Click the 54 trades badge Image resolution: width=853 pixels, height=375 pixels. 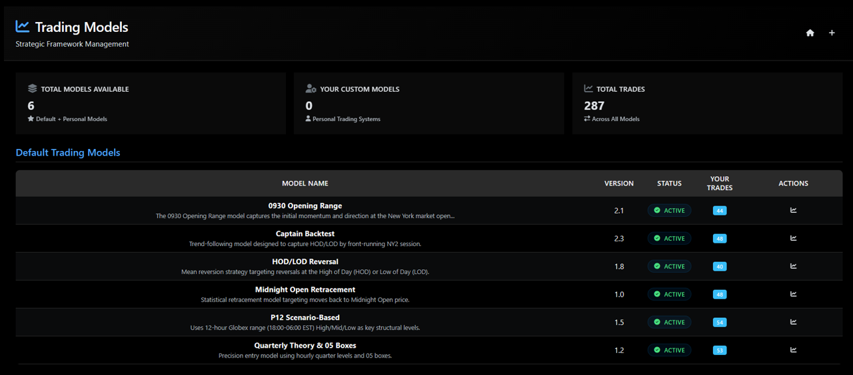(x=720, y=322)
